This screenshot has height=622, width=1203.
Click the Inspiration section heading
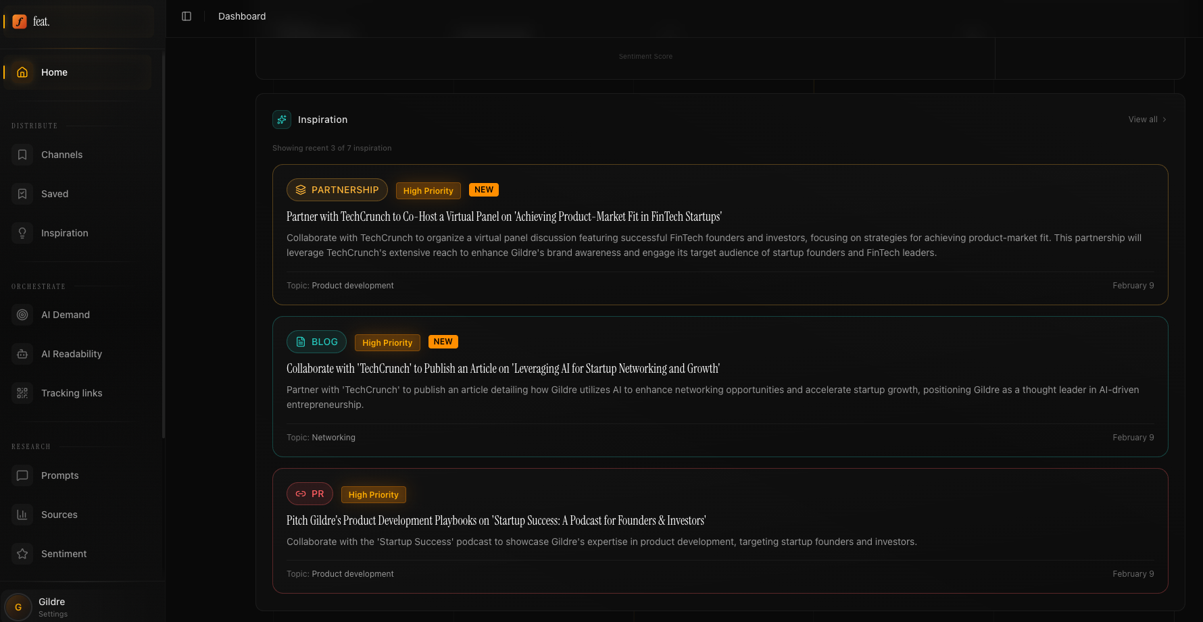click(322, 120)
